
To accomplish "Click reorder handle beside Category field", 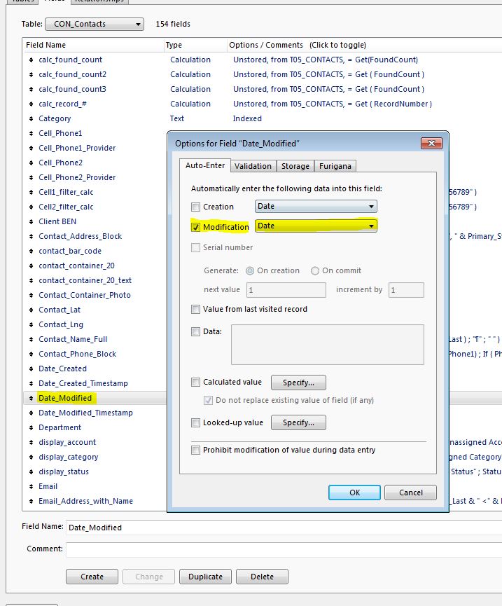I will [31, 118].
